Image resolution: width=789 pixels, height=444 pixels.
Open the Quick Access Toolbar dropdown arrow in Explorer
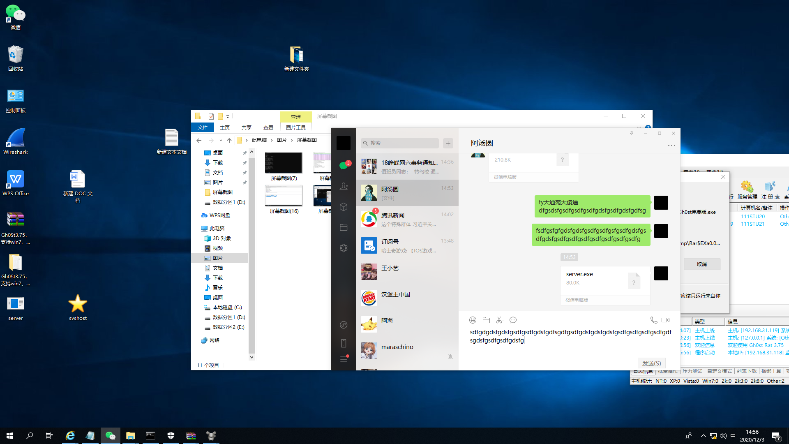(228, 117)
